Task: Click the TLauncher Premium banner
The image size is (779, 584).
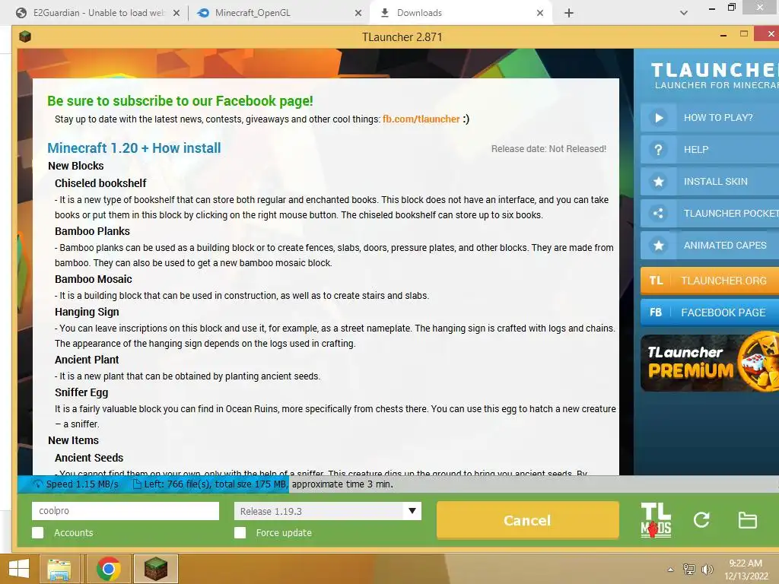Action: pyautogui.click(x=710, y=363)
